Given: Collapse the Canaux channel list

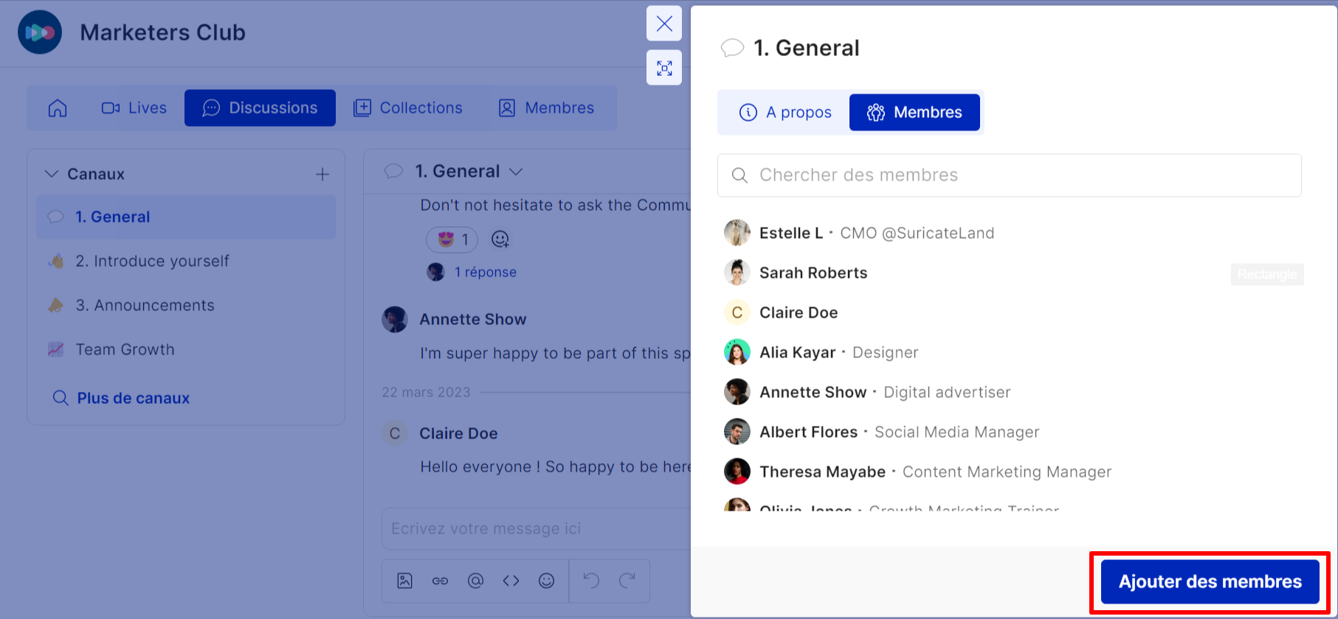Looking at the screenshot, I should 52,174.
